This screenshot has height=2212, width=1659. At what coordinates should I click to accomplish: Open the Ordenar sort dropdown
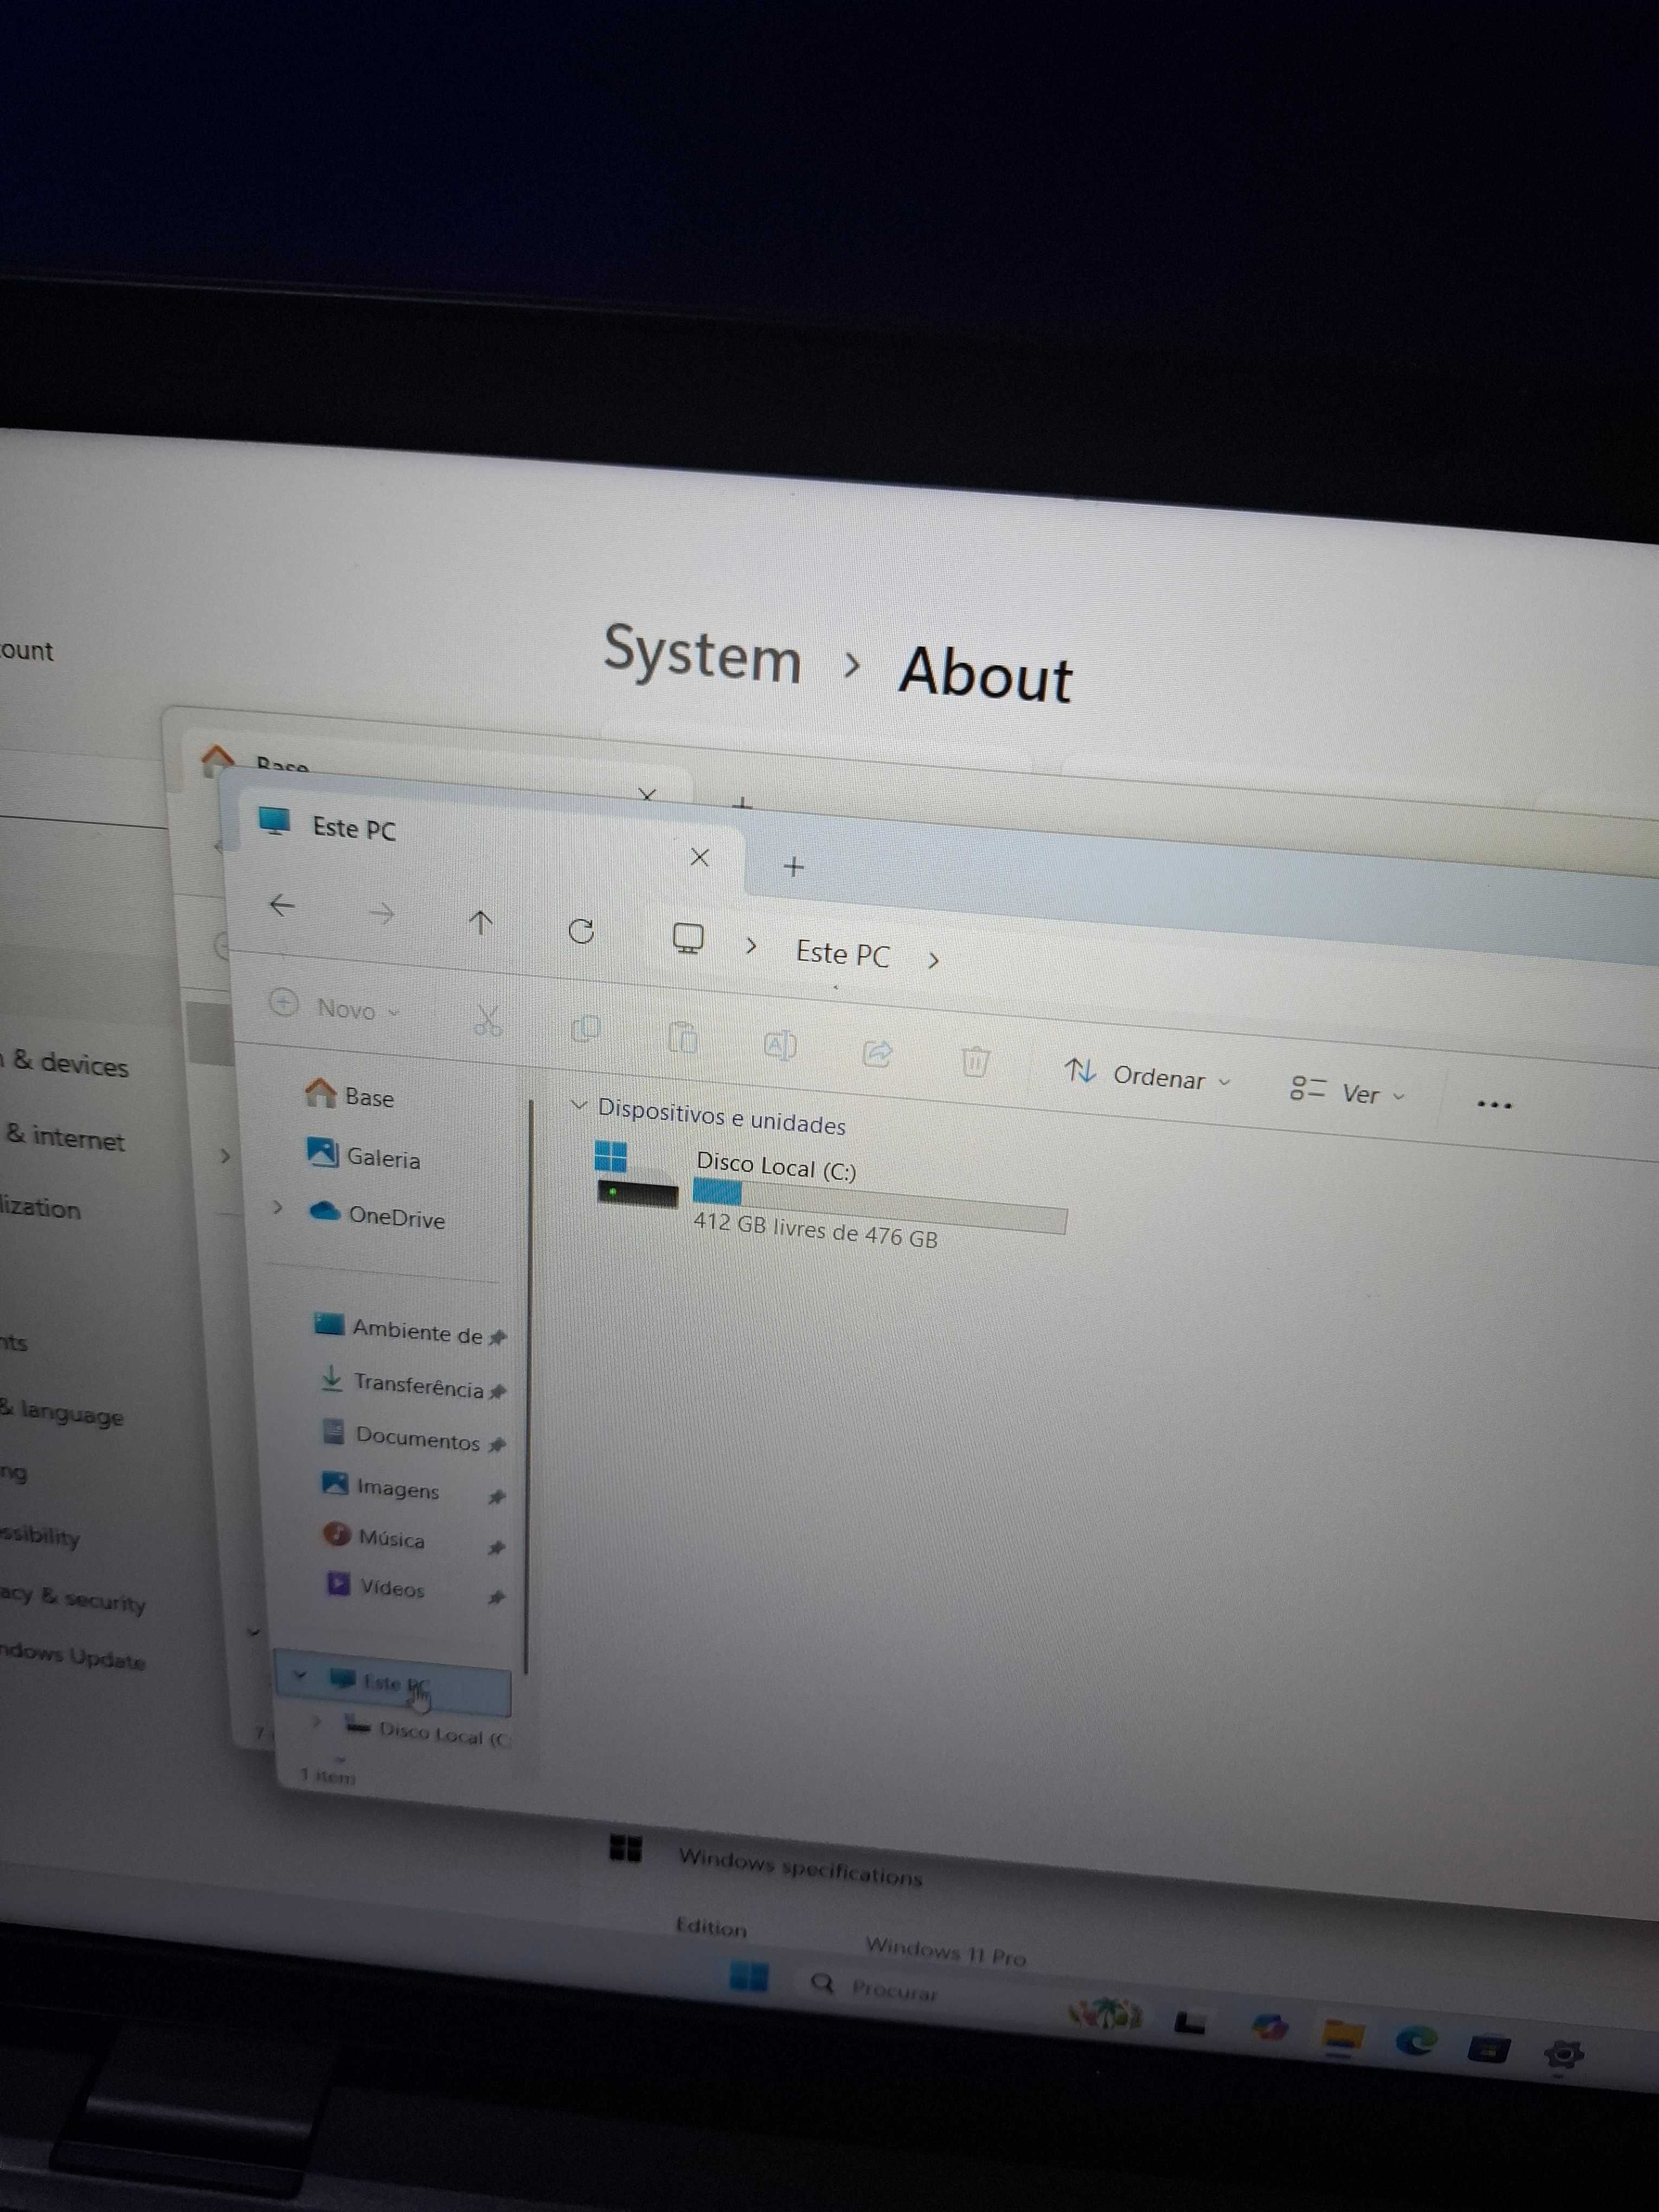[1148, 1076]
